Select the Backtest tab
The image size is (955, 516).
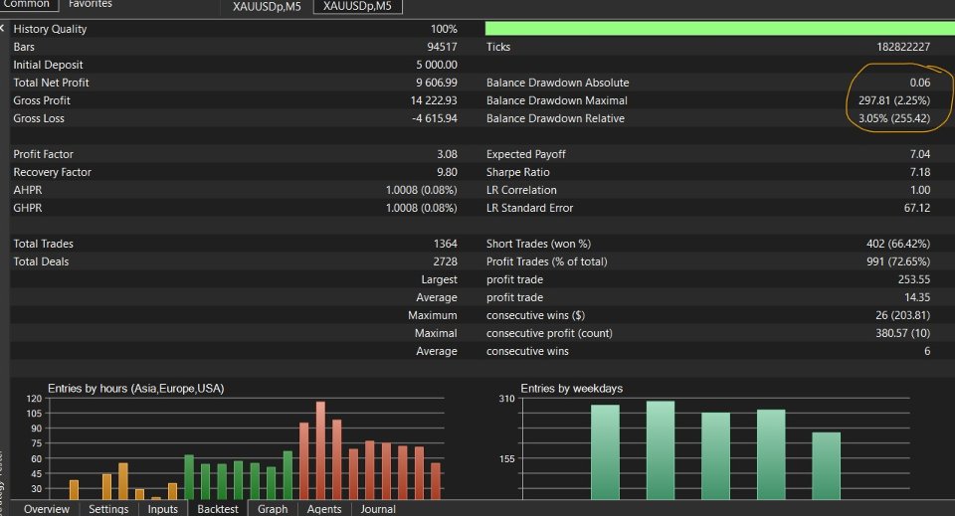[218, 509]
